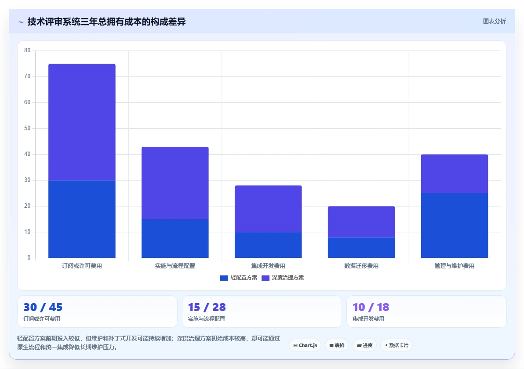Click the 进度 tag chip

coord(364,345)
